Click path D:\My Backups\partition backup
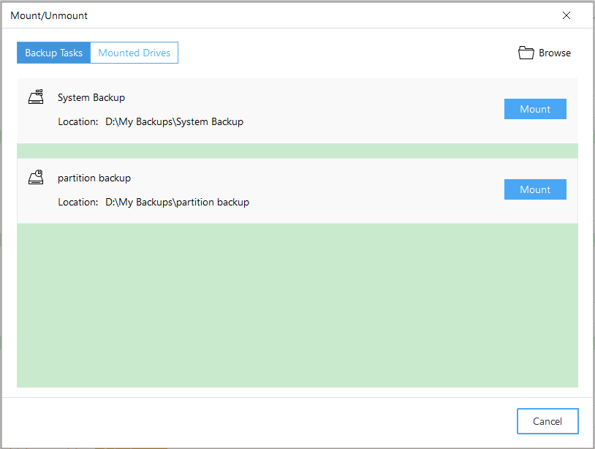 177,203
